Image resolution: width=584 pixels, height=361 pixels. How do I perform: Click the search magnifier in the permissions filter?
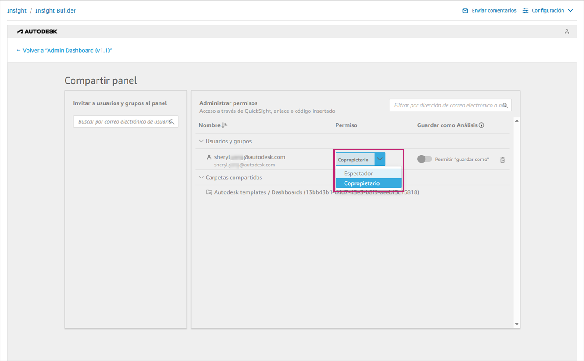505,106
